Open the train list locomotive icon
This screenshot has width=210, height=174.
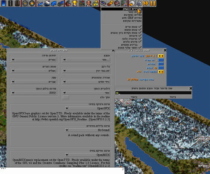[61, 4]
